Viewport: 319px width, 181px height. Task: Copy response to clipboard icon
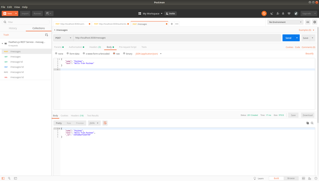308,123
